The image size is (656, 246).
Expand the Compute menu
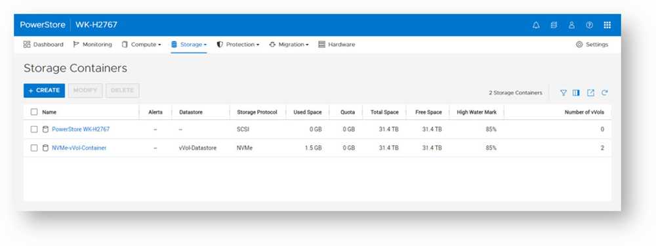142,45
